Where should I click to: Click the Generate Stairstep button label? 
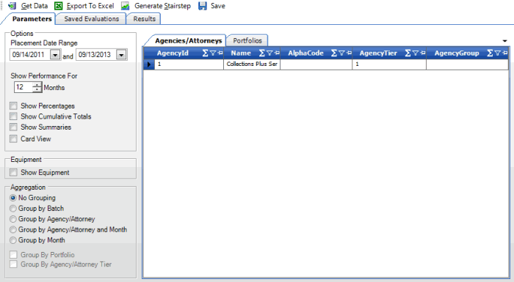pos(162,6)
